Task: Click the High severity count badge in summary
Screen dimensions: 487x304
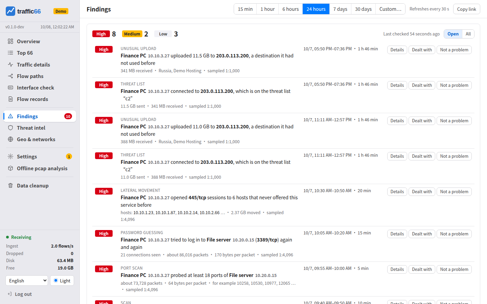Action: [x=101, y=34]
